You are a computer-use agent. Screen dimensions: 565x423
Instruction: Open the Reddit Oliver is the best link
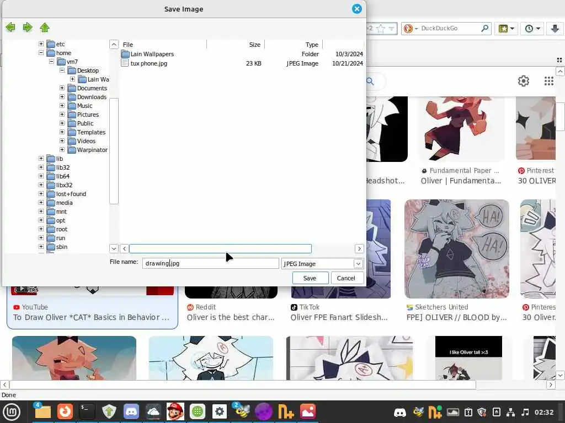pyautogui.click(x=231, y=317)
